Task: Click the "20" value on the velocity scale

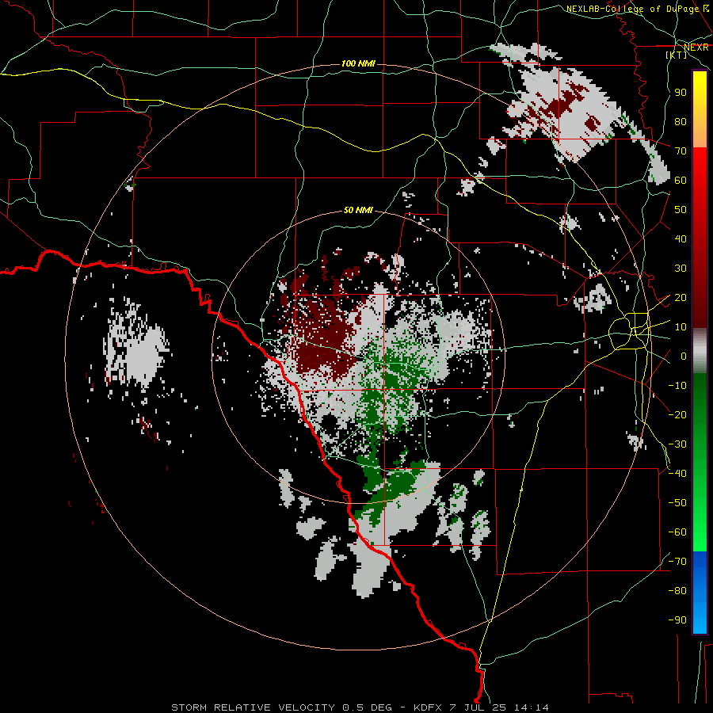Action: [x=681, y=298]
